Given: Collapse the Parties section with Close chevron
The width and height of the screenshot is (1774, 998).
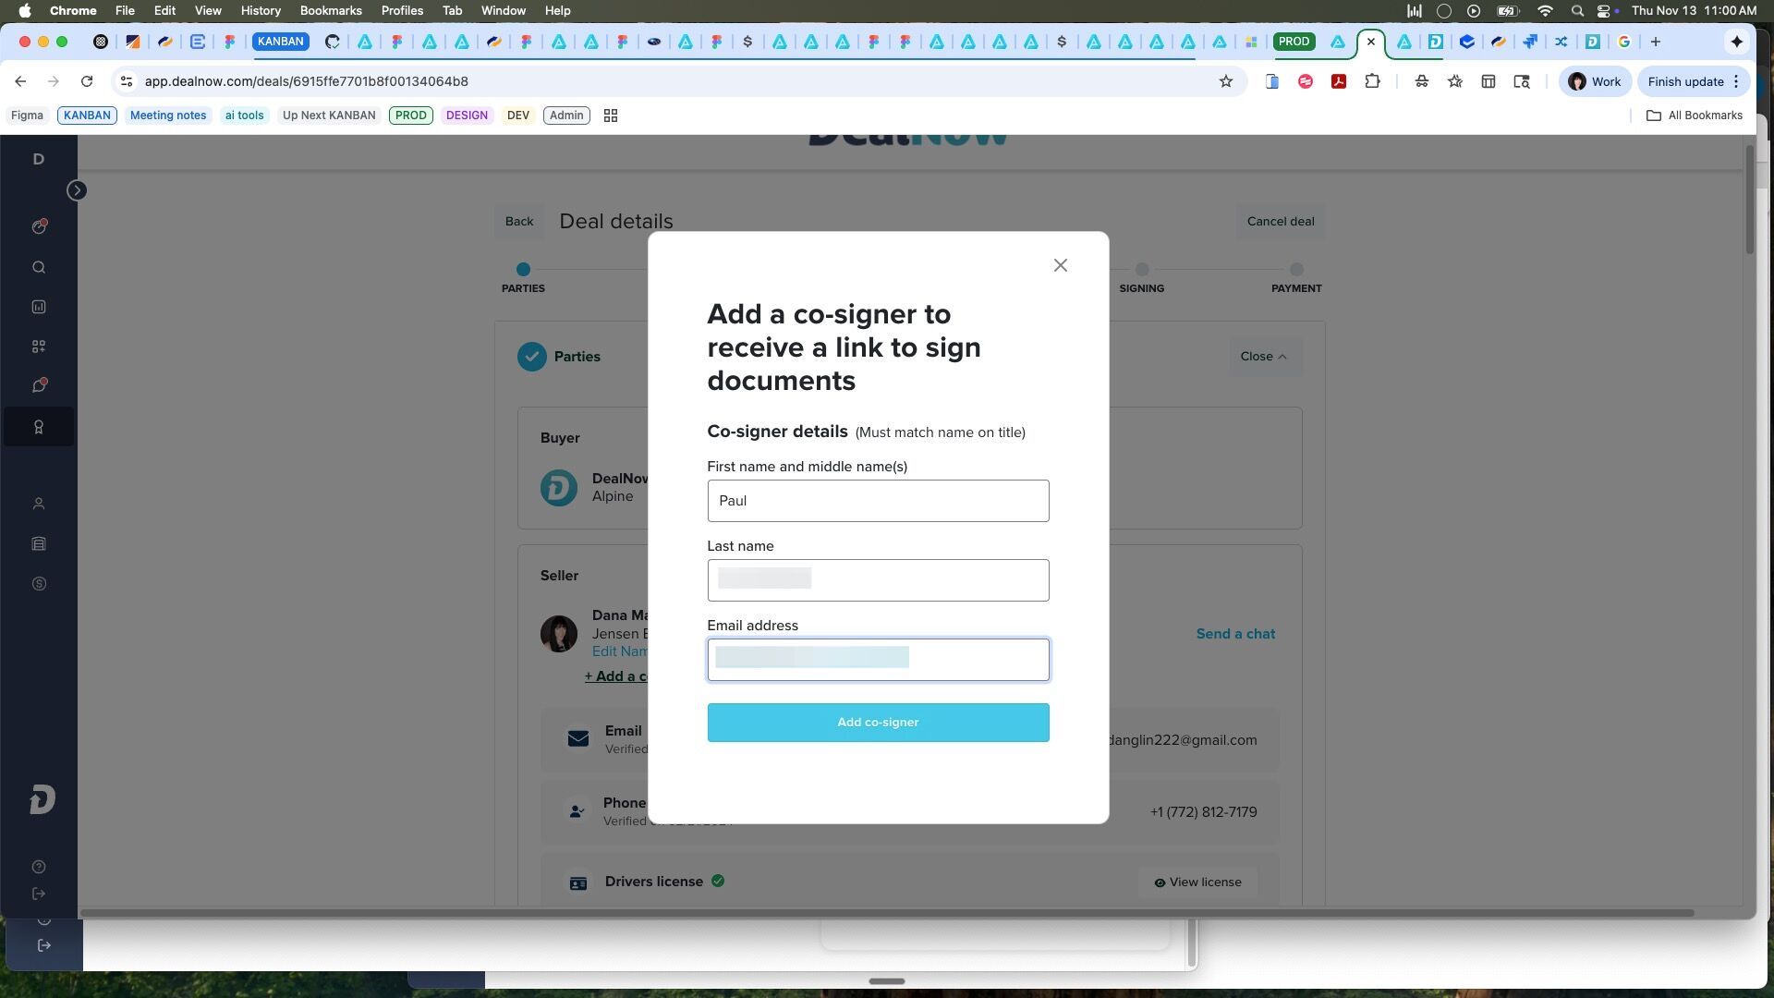Looking at the screenshot, I should 1263,357.
